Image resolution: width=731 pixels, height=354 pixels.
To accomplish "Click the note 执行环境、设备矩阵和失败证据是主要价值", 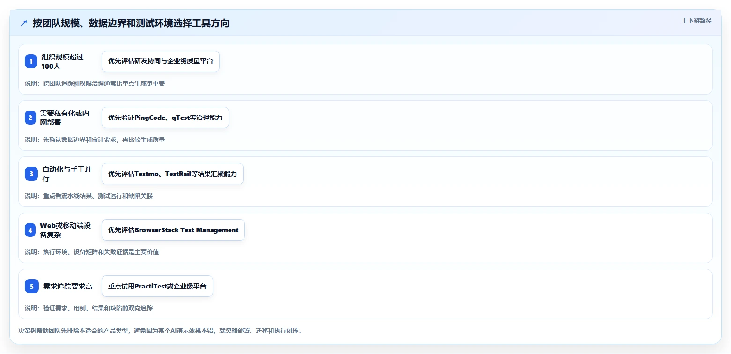I will [101, 252].
